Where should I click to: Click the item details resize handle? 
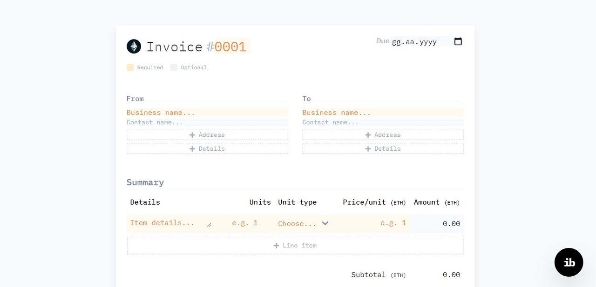[x=209, y=225]
